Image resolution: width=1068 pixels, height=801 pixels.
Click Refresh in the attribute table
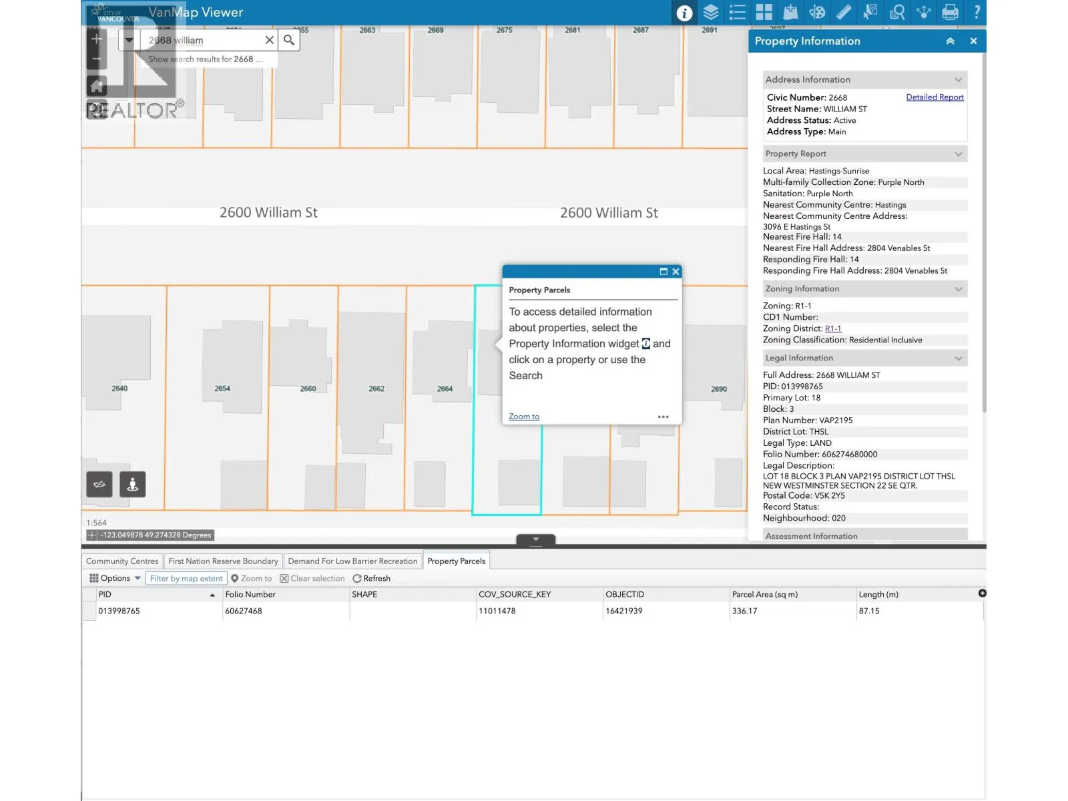[x=372, y=579]
